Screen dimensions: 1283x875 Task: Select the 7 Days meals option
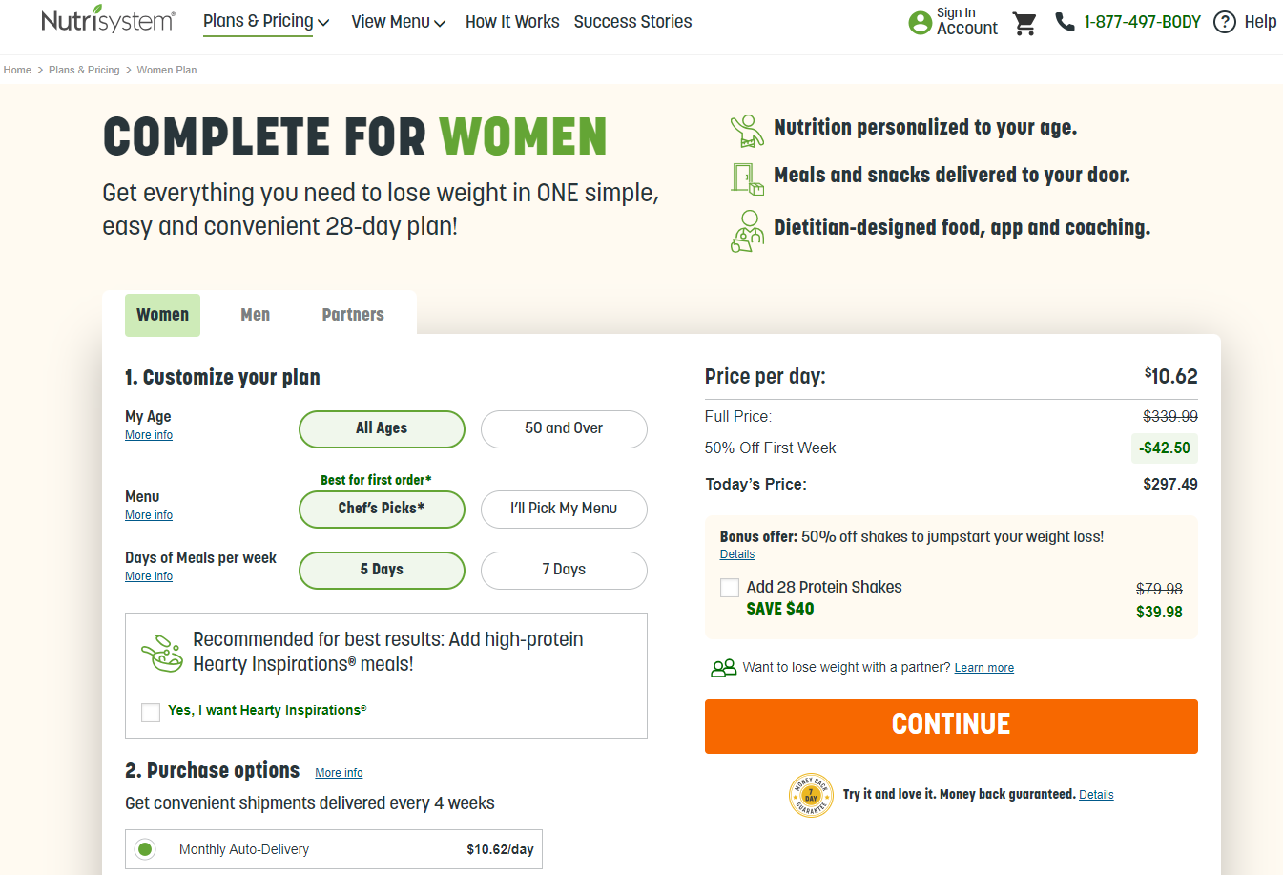click(x=564, y=570)
